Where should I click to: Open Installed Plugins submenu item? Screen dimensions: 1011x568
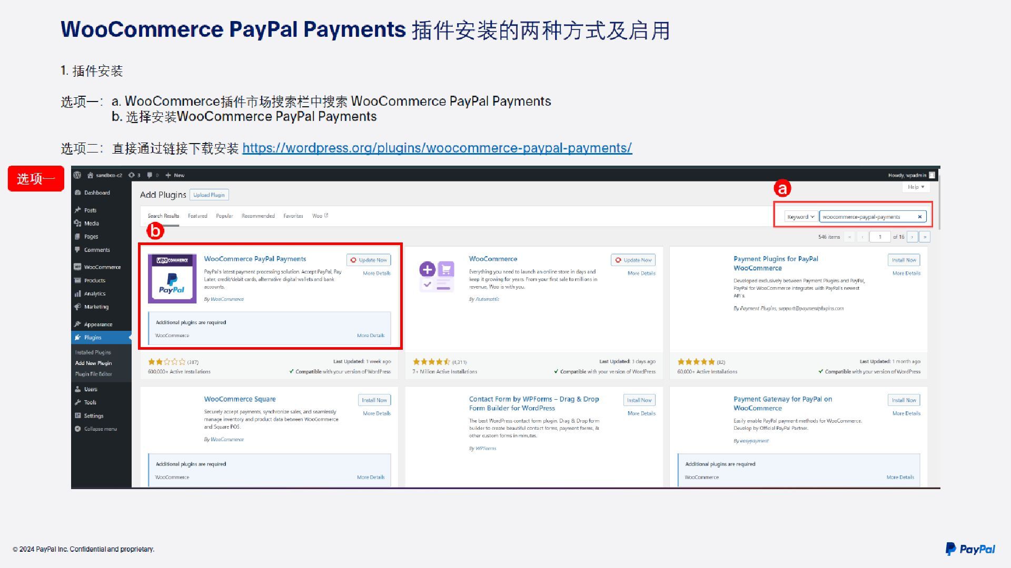tap(93, 352)
